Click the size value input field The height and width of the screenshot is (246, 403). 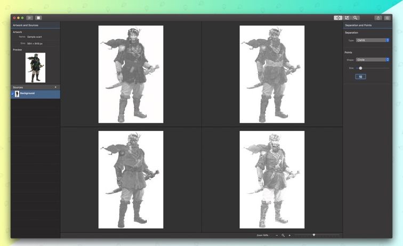click(x=360, y=77)
